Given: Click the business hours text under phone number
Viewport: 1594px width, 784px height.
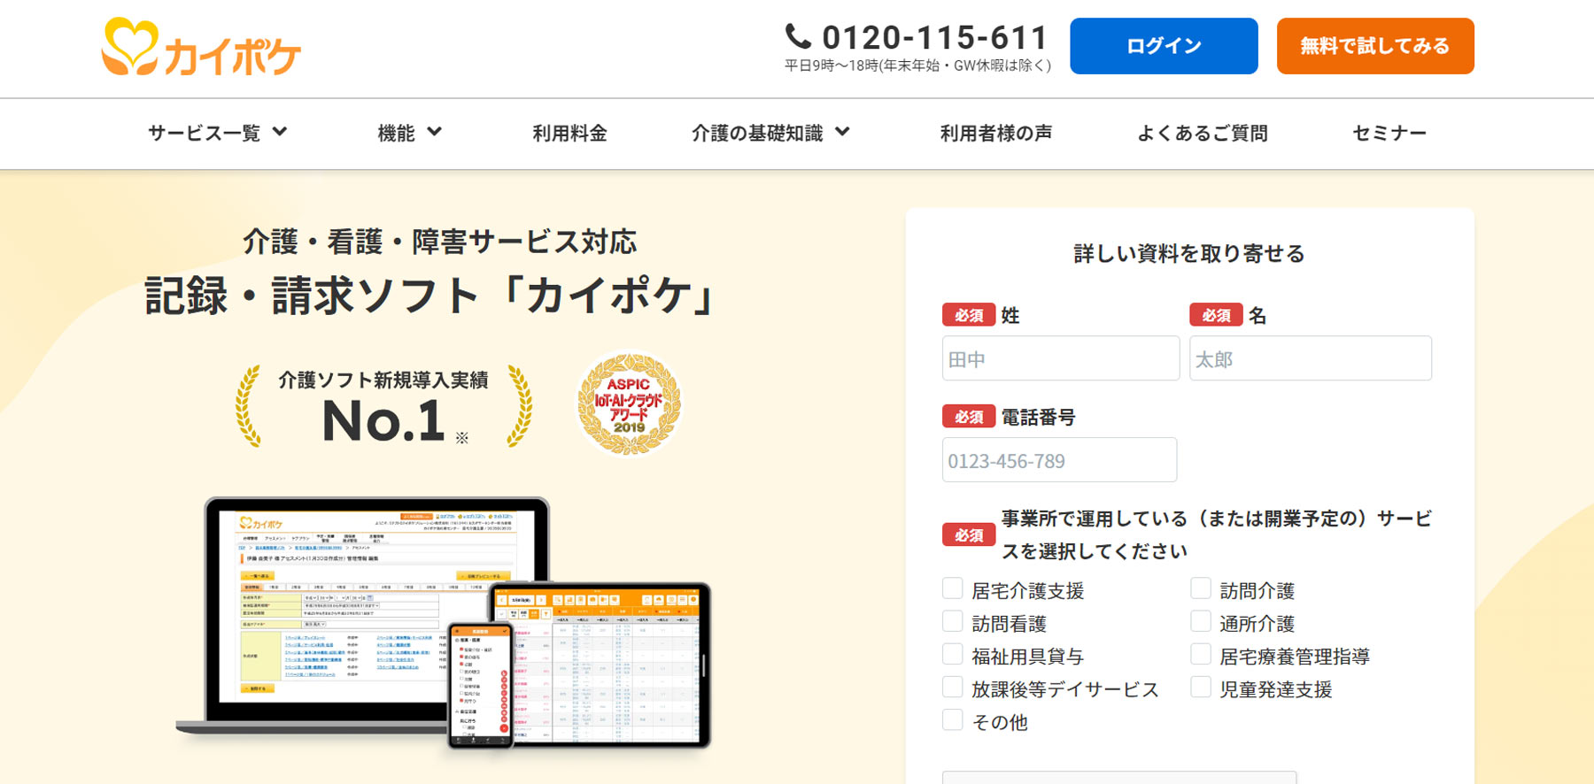Looking at the screenshot, I should [x=917, y=65].
